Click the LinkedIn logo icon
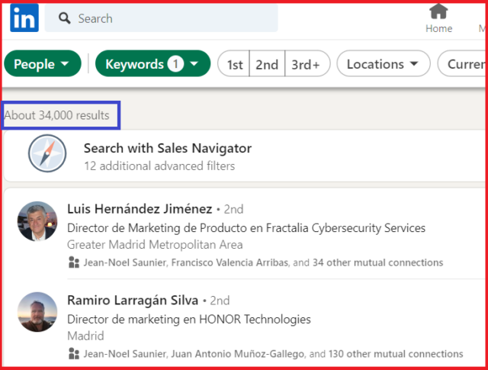This screenshot has height=370, width=488. click(x=24, y=18)
